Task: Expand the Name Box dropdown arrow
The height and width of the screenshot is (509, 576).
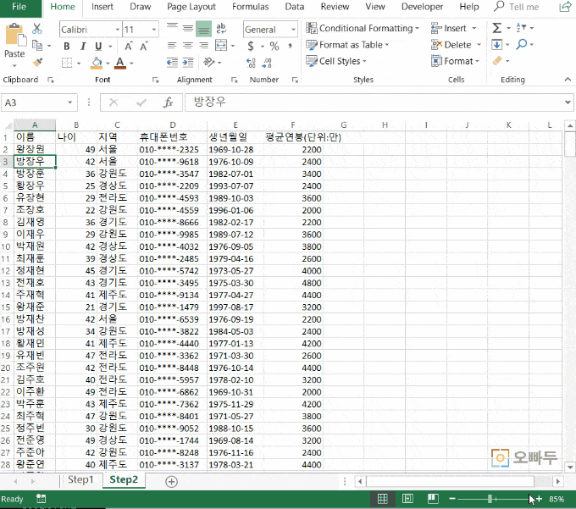Action: click(69, 102)
